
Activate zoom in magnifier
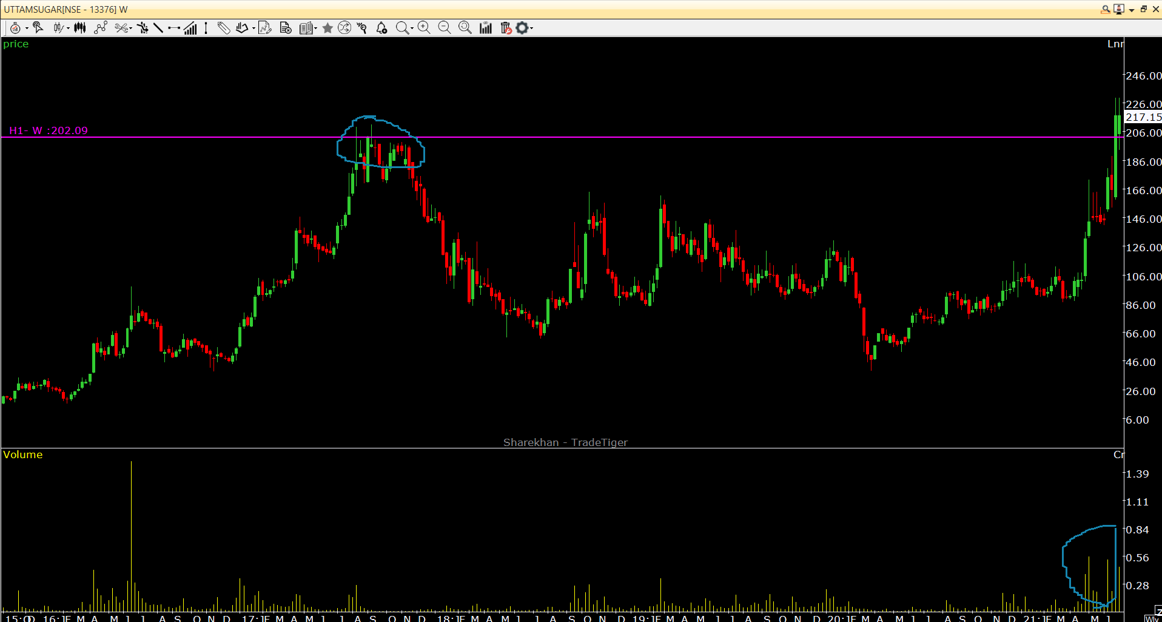pos(423,28)
